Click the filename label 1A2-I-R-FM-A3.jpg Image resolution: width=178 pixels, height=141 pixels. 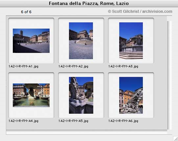pos(123,66)
